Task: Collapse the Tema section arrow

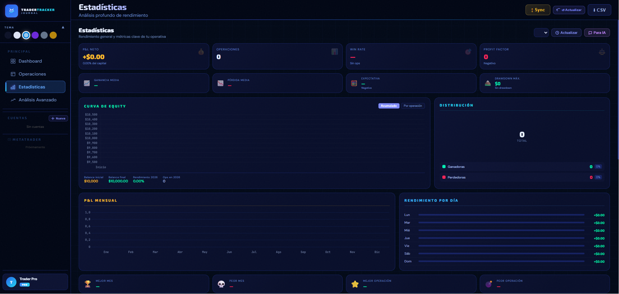Action: tap(63, 27)
